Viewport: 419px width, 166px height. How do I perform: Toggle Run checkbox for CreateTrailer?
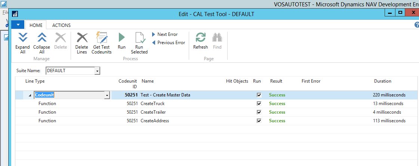coord(259,112)
